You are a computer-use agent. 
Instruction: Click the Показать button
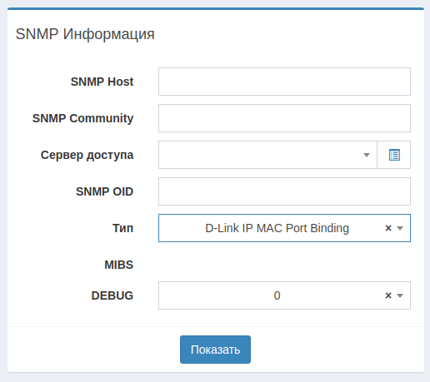click(215, 350)
